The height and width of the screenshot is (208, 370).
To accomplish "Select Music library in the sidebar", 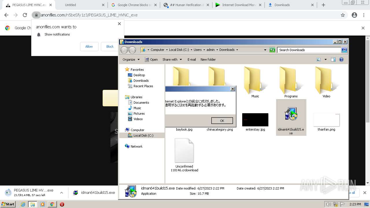I will (x=137, y=108).
